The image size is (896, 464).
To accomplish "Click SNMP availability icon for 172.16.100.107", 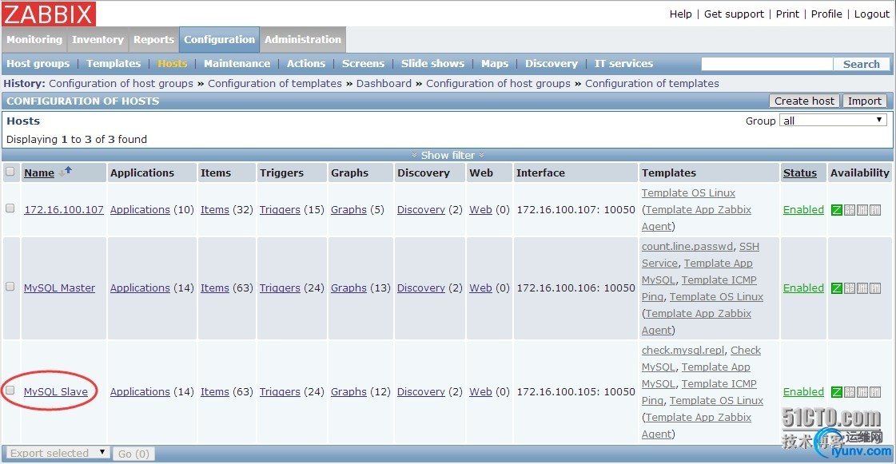I will click(x=850, y=210).
